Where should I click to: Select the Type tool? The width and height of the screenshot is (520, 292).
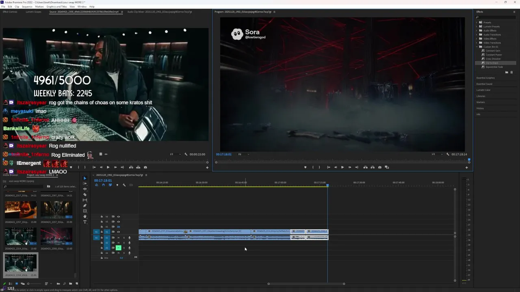(85, 222)
